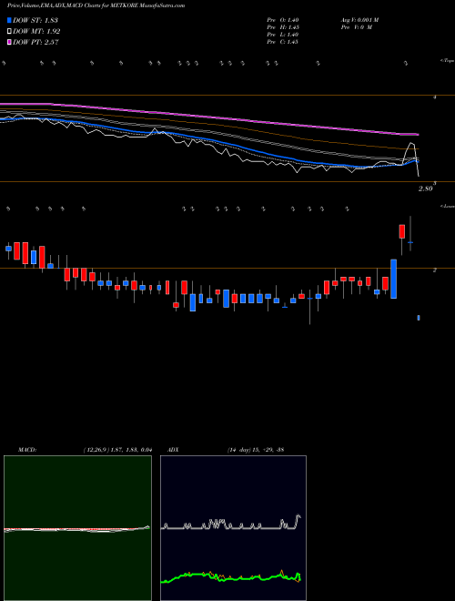Image resolution: width=455 pixels, height=601 pixels.
Task: Click the MACD values '(12,26,9) 1.87, 1.83, 0.04'
Action: coord(117,450)
